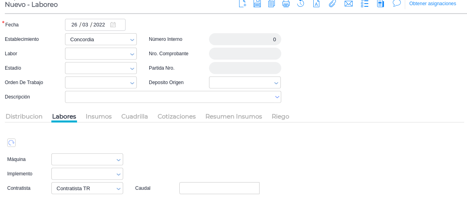Viewport: 467px width, 199px height.
Task: Click the speech bubble comments icon
Action: (x=397, y=3)
